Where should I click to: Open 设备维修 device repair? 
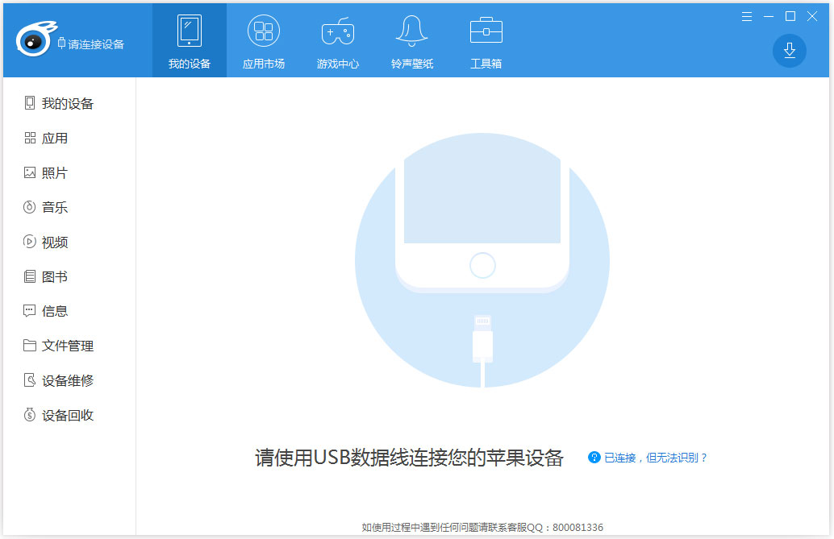pos(68,380)
